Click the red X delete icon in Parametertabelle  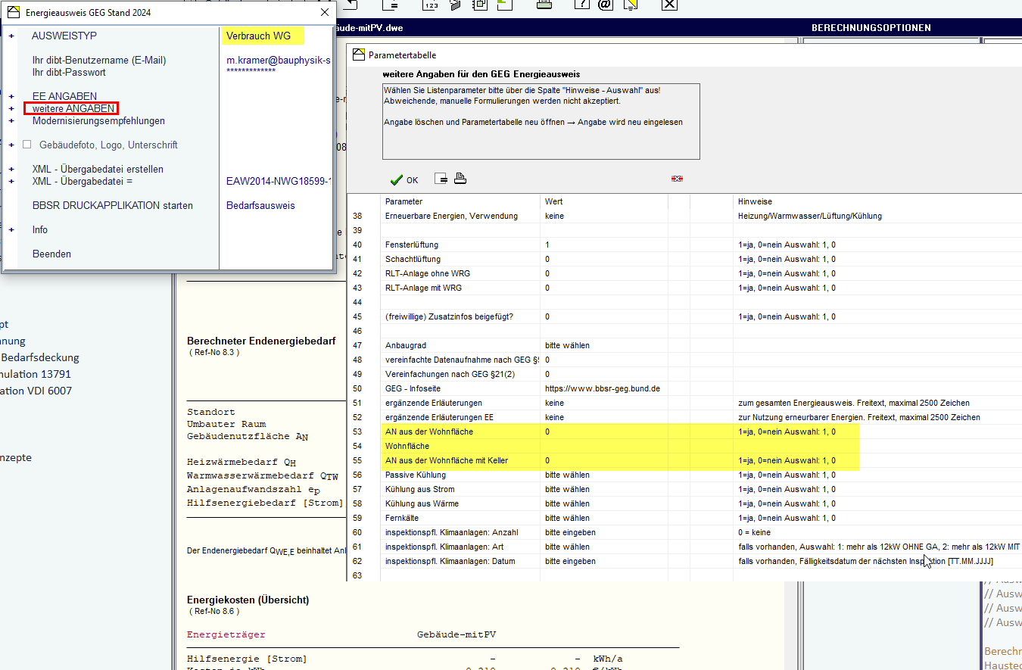(x=677, y=179)
